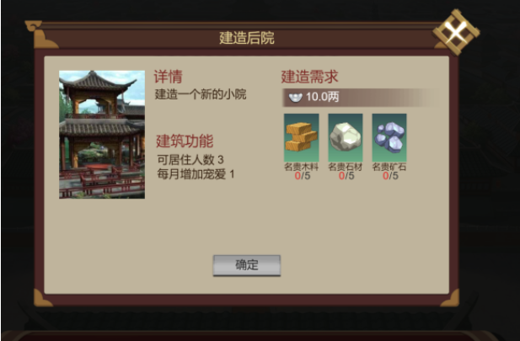Click the 建造需求 heading

(x=309, y=77)
